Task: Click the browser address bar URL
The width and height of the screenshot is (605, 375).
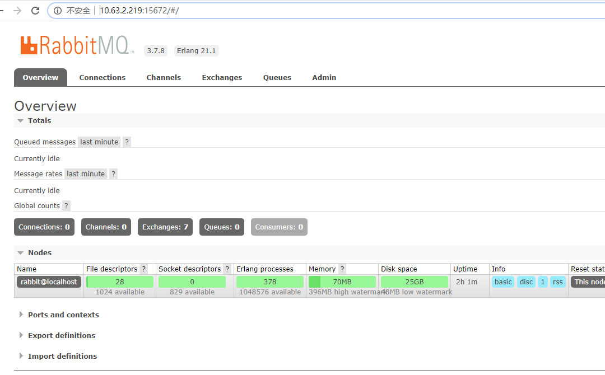Action: (139, 11)
